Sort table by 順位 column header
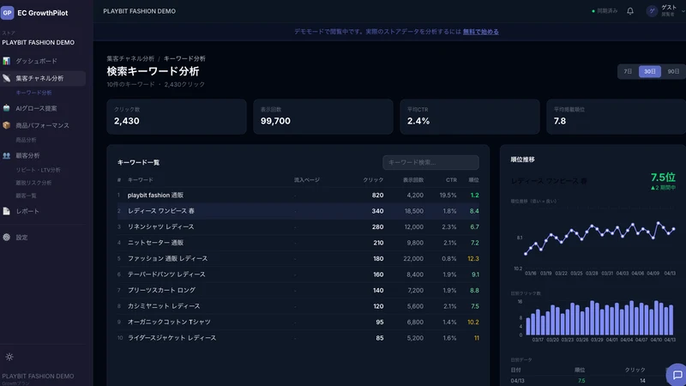Image resolution: width=686 pixels, height=386 pixels. coord(473,180)
